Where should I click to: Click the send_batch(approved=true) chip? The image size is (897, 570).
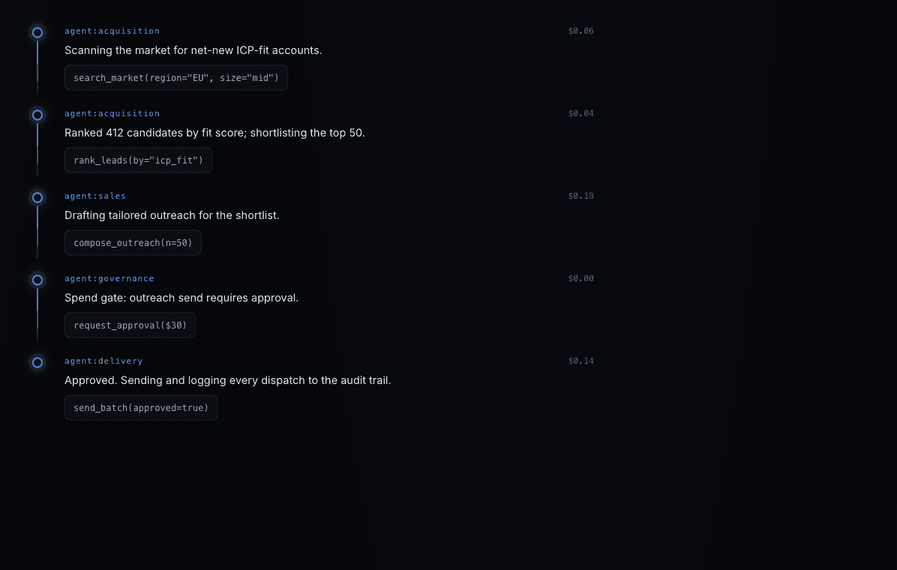[x=141, y=407]
